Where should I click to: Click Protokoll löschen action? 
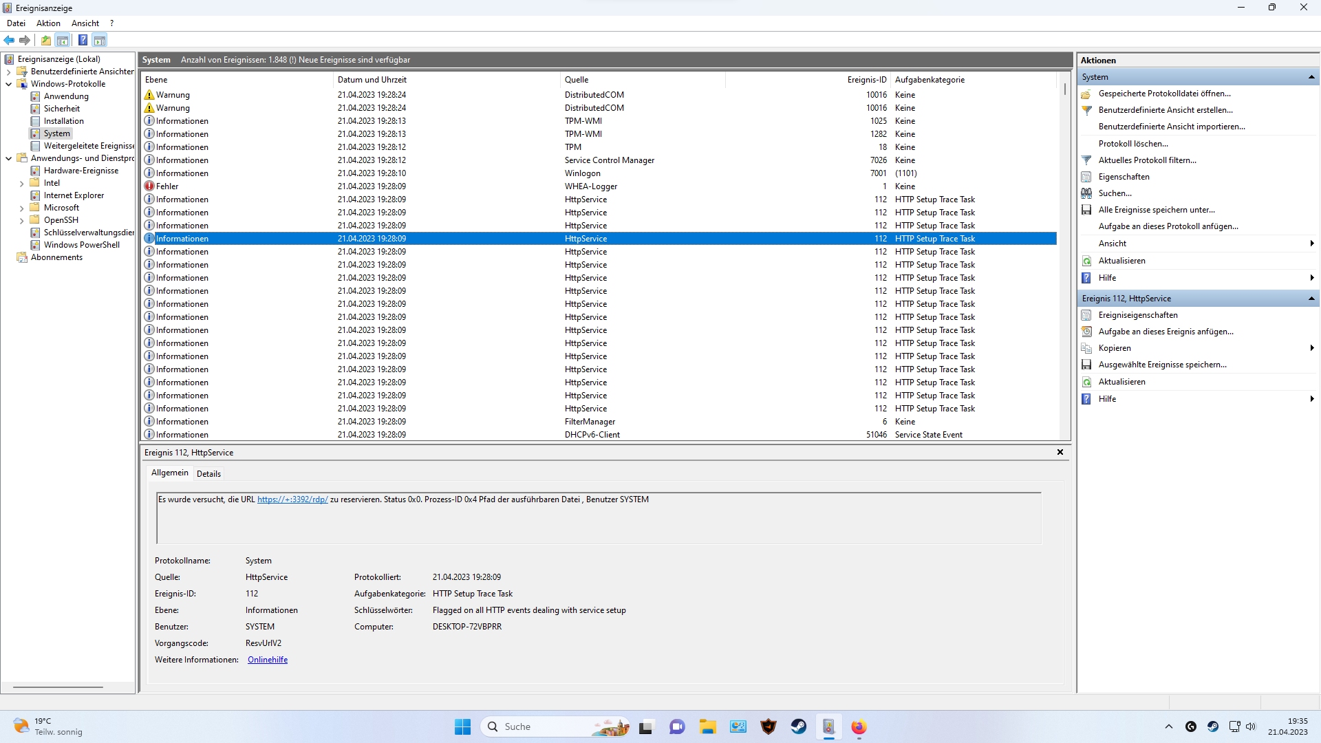[1132, 144]
